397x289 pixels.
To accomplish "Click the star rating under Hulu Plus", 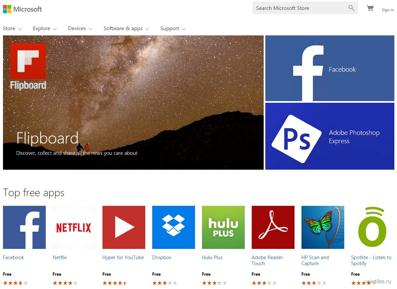I will tap(215, 283).
